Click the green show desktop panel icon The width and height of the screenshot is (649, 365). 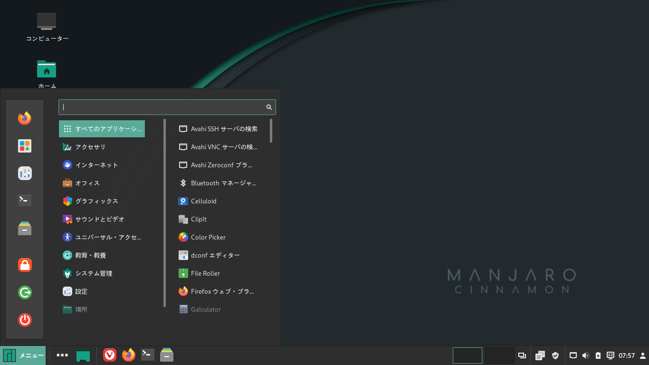point(83,355)
